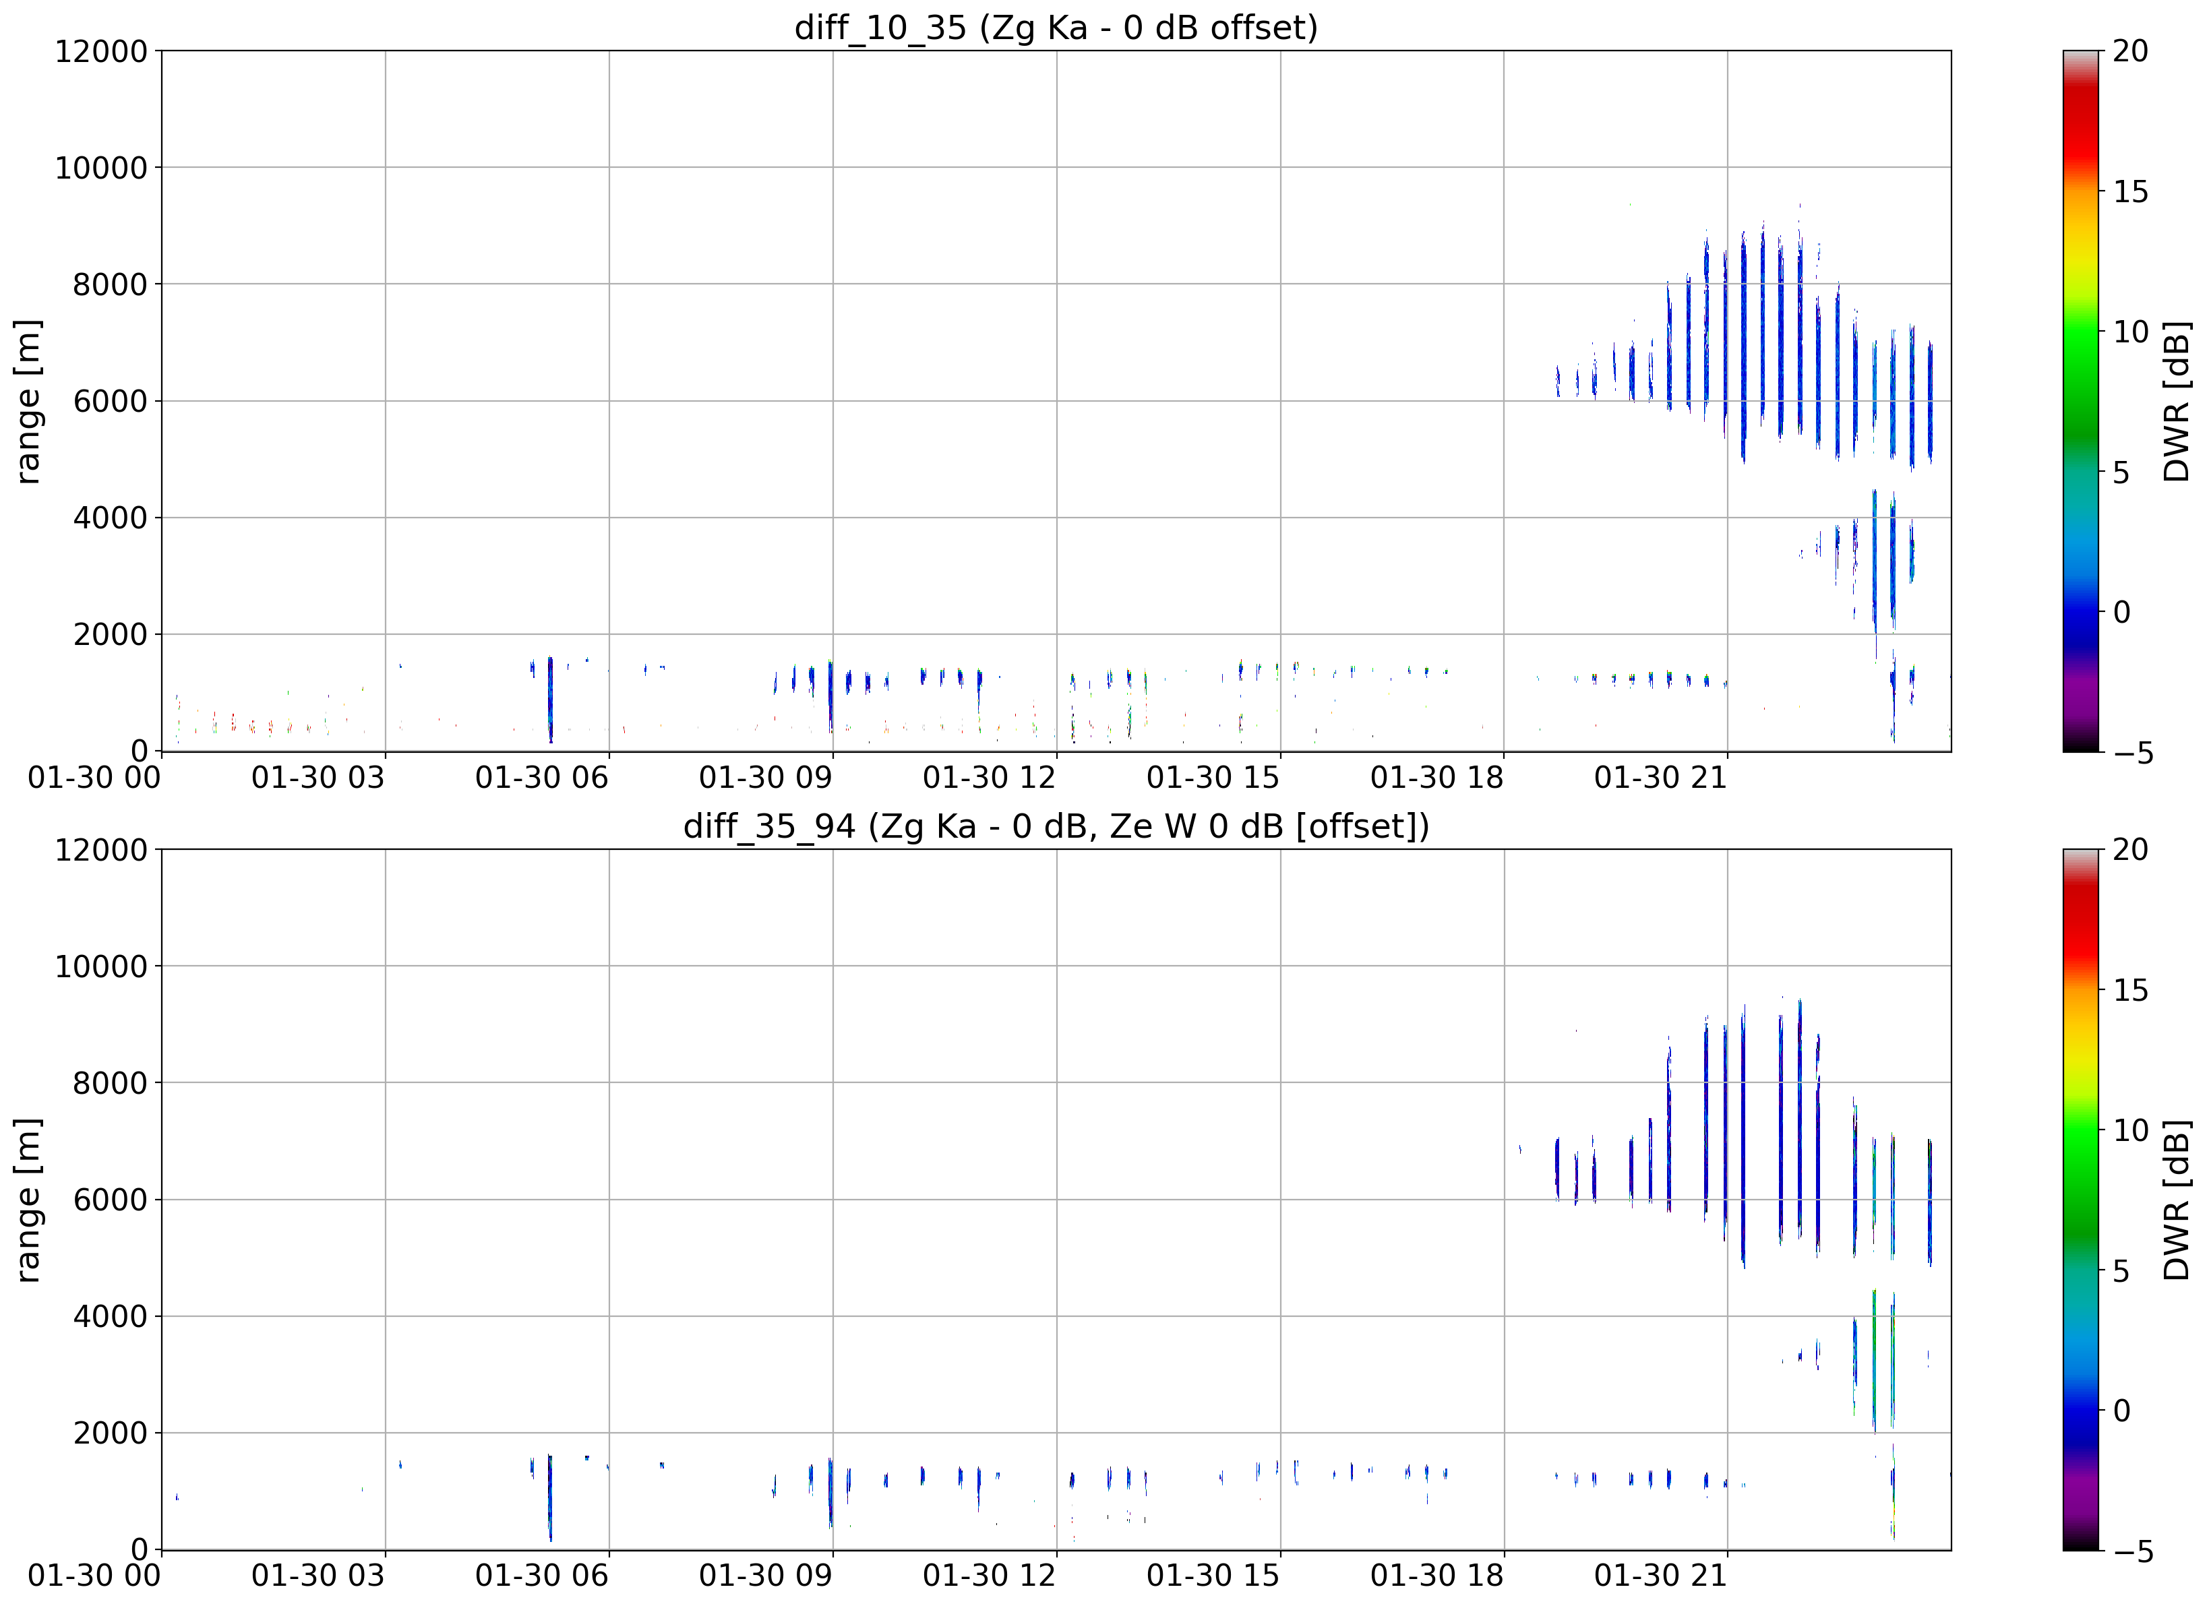Click the "01-30 15" x-tick under the diff_35_94 plot
Screen dimensions: 2209x1606
coord(1213,1576)
